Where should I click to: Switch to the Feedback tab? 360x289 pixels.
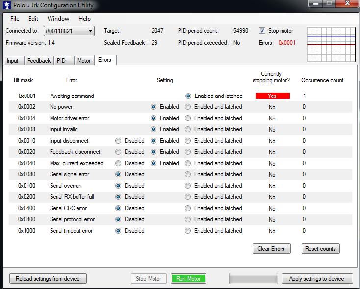[39, 61]
